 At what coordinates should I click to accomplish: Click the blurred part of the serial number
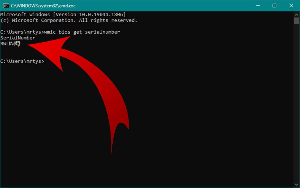(14, 44)
